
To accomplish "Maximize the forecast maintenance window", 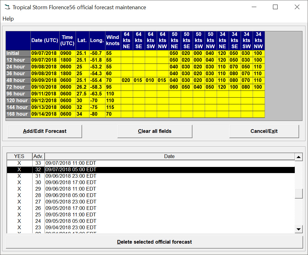I will click(x=275, y=7).
